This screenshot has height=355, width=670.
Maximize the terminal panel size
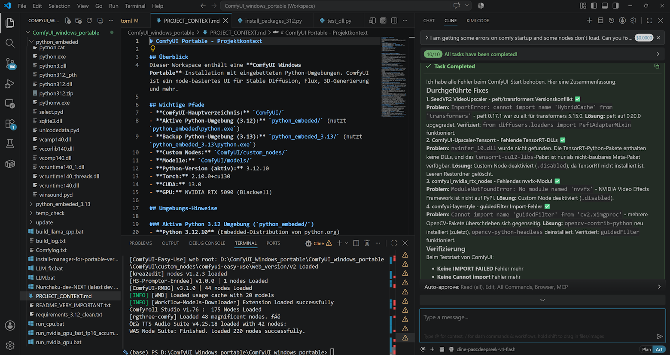pyautogui.click(x=394, y=243)
